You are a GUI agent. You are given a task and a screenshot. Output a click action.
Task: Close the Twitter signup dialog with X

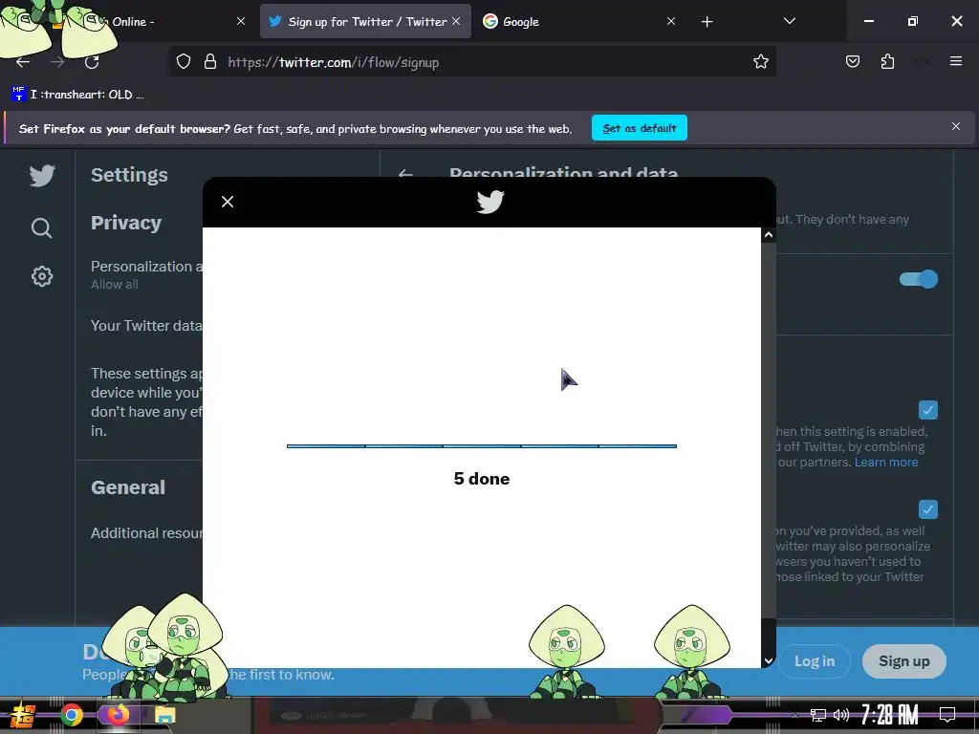[x=228, y=202]
